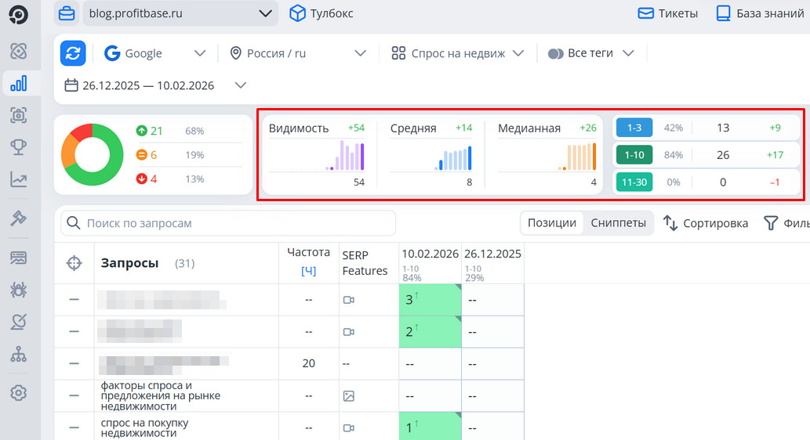Open the Тулбокс cube menu

point(321,13)
